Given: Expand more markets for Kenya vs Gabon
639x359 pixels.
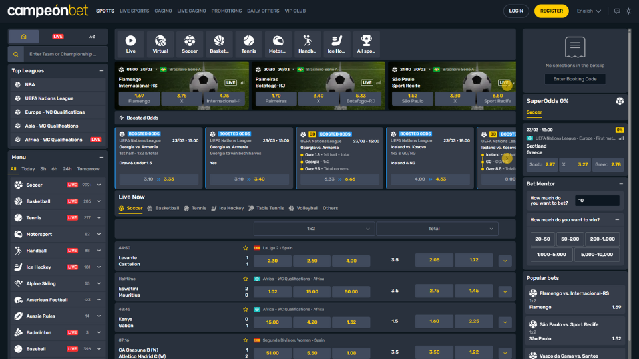Looking at the screenshot, I should coord(505,322).
